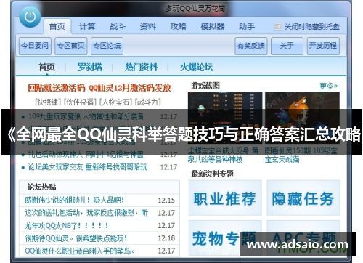Click the 专区论坛 button

click(x=107, y=46)
